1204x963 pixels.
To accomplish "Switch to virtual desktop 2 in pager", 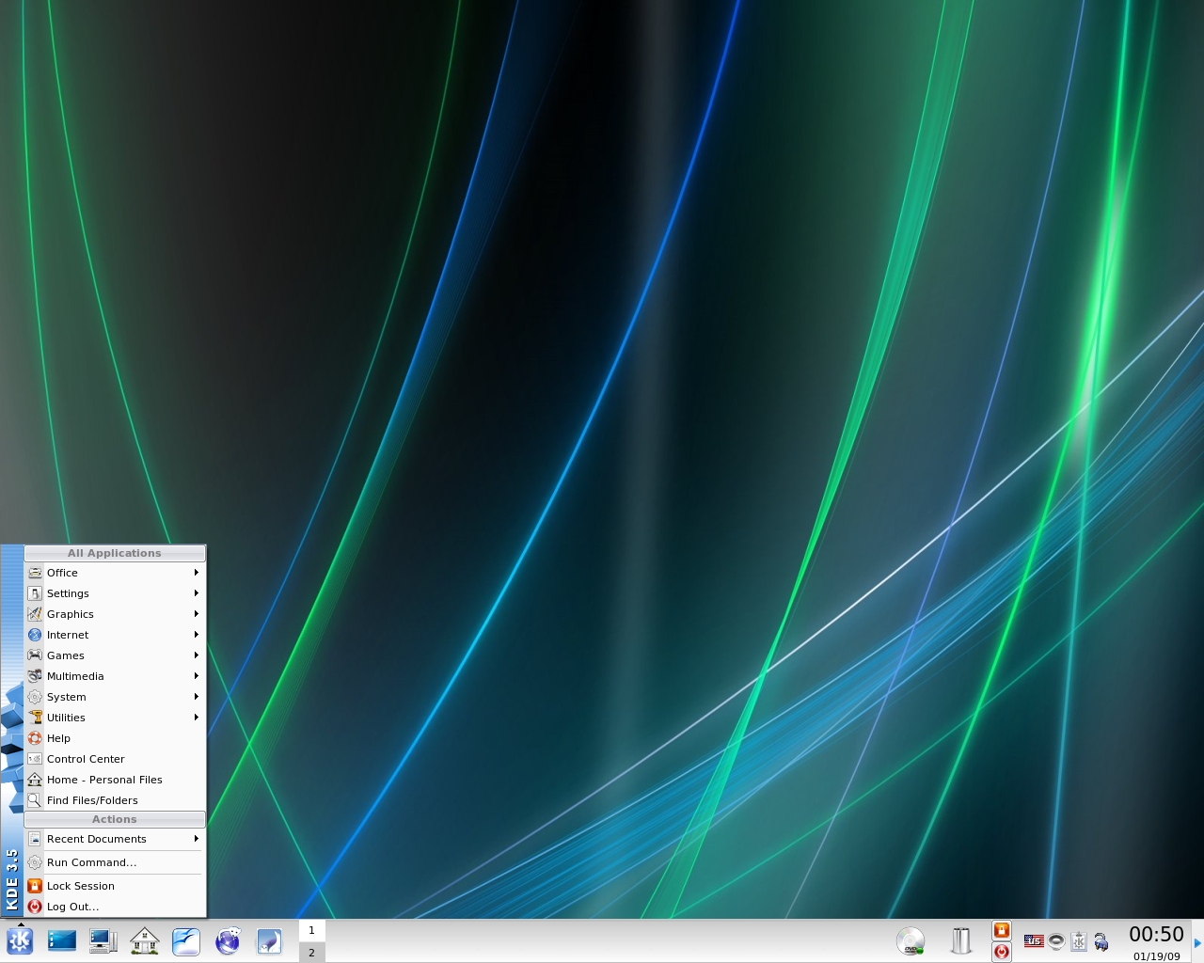I will tap(312, 952).
